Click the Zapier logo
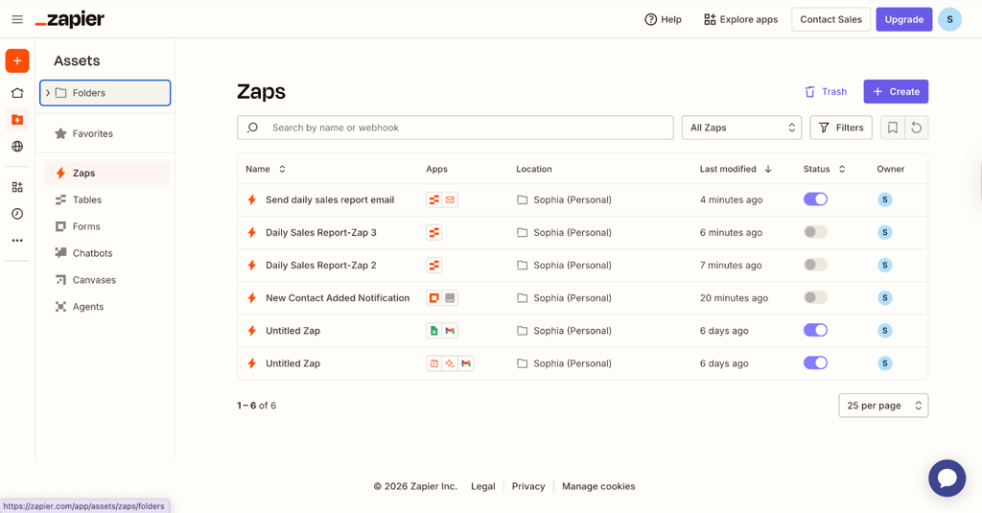The image size is (982, 513). pyautogui.click(x=69, y=19)
